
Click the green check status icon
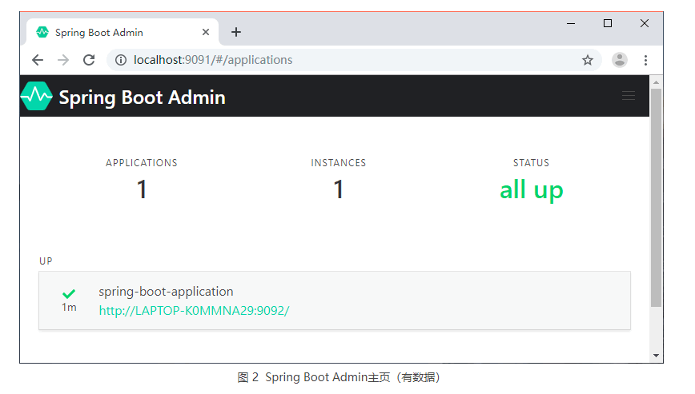(x=69, y=293)
